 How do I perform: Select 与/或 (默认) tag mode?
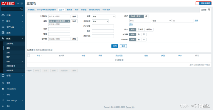tap(136, 16)
